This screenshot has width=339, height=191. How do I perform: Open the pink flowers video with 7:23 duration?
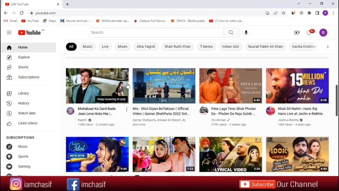pyautogui.click(x=164, y=154)
